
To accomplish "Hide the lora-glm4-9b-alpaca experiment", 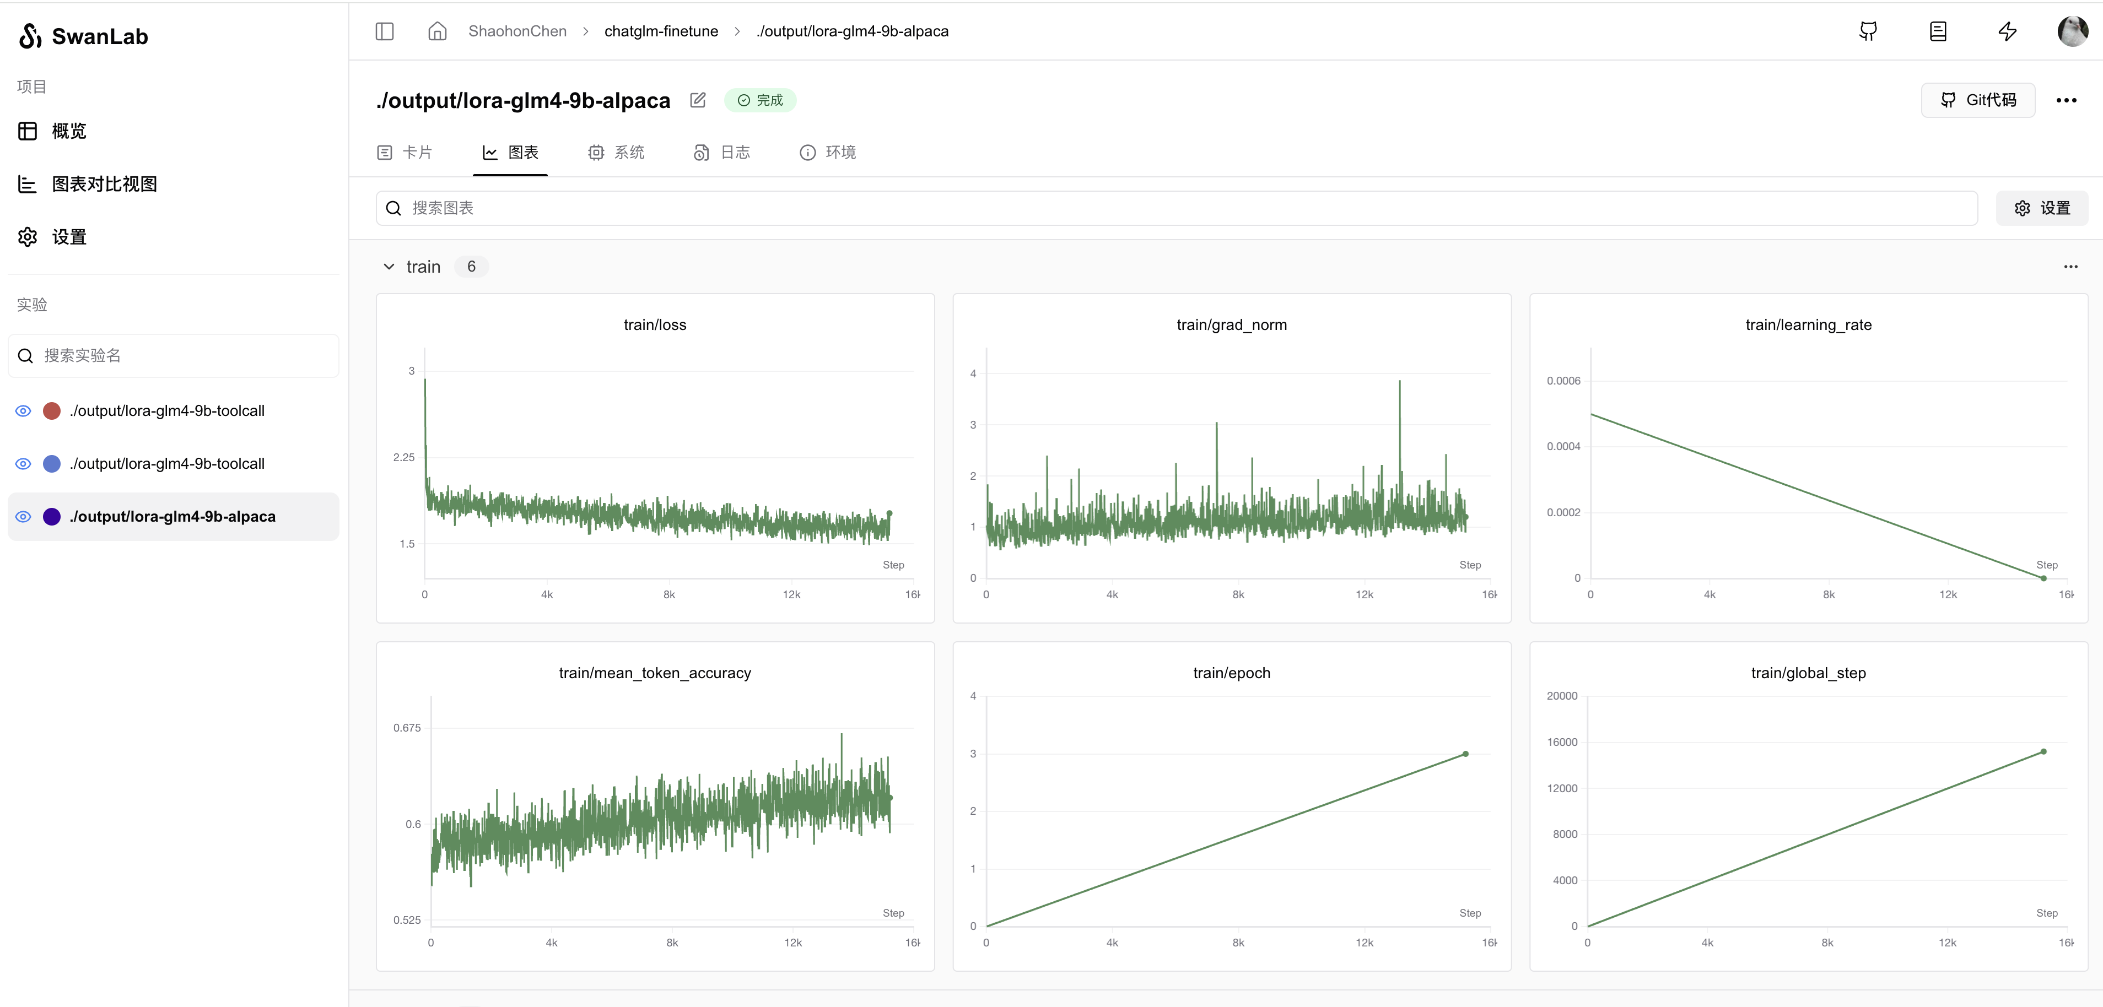I will coord(24,517).
